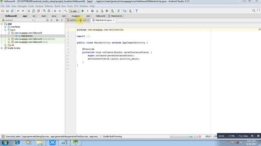Select MainActivity in the project tree

point(27,36)
